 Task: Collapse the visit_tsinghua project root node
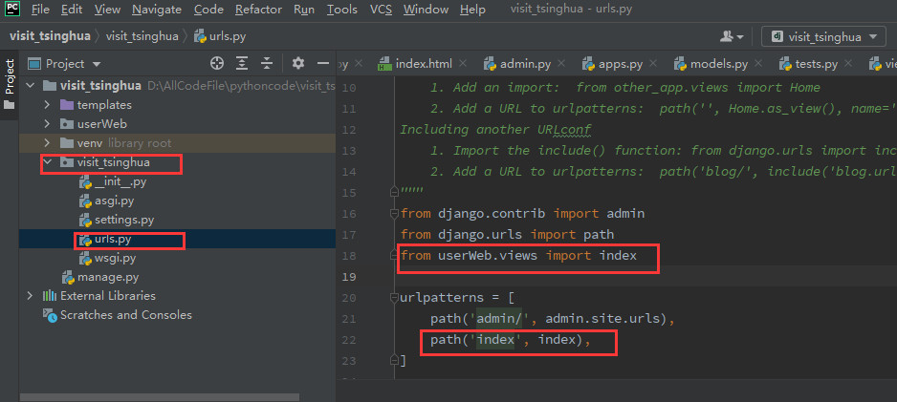click(x=31, y=86)
